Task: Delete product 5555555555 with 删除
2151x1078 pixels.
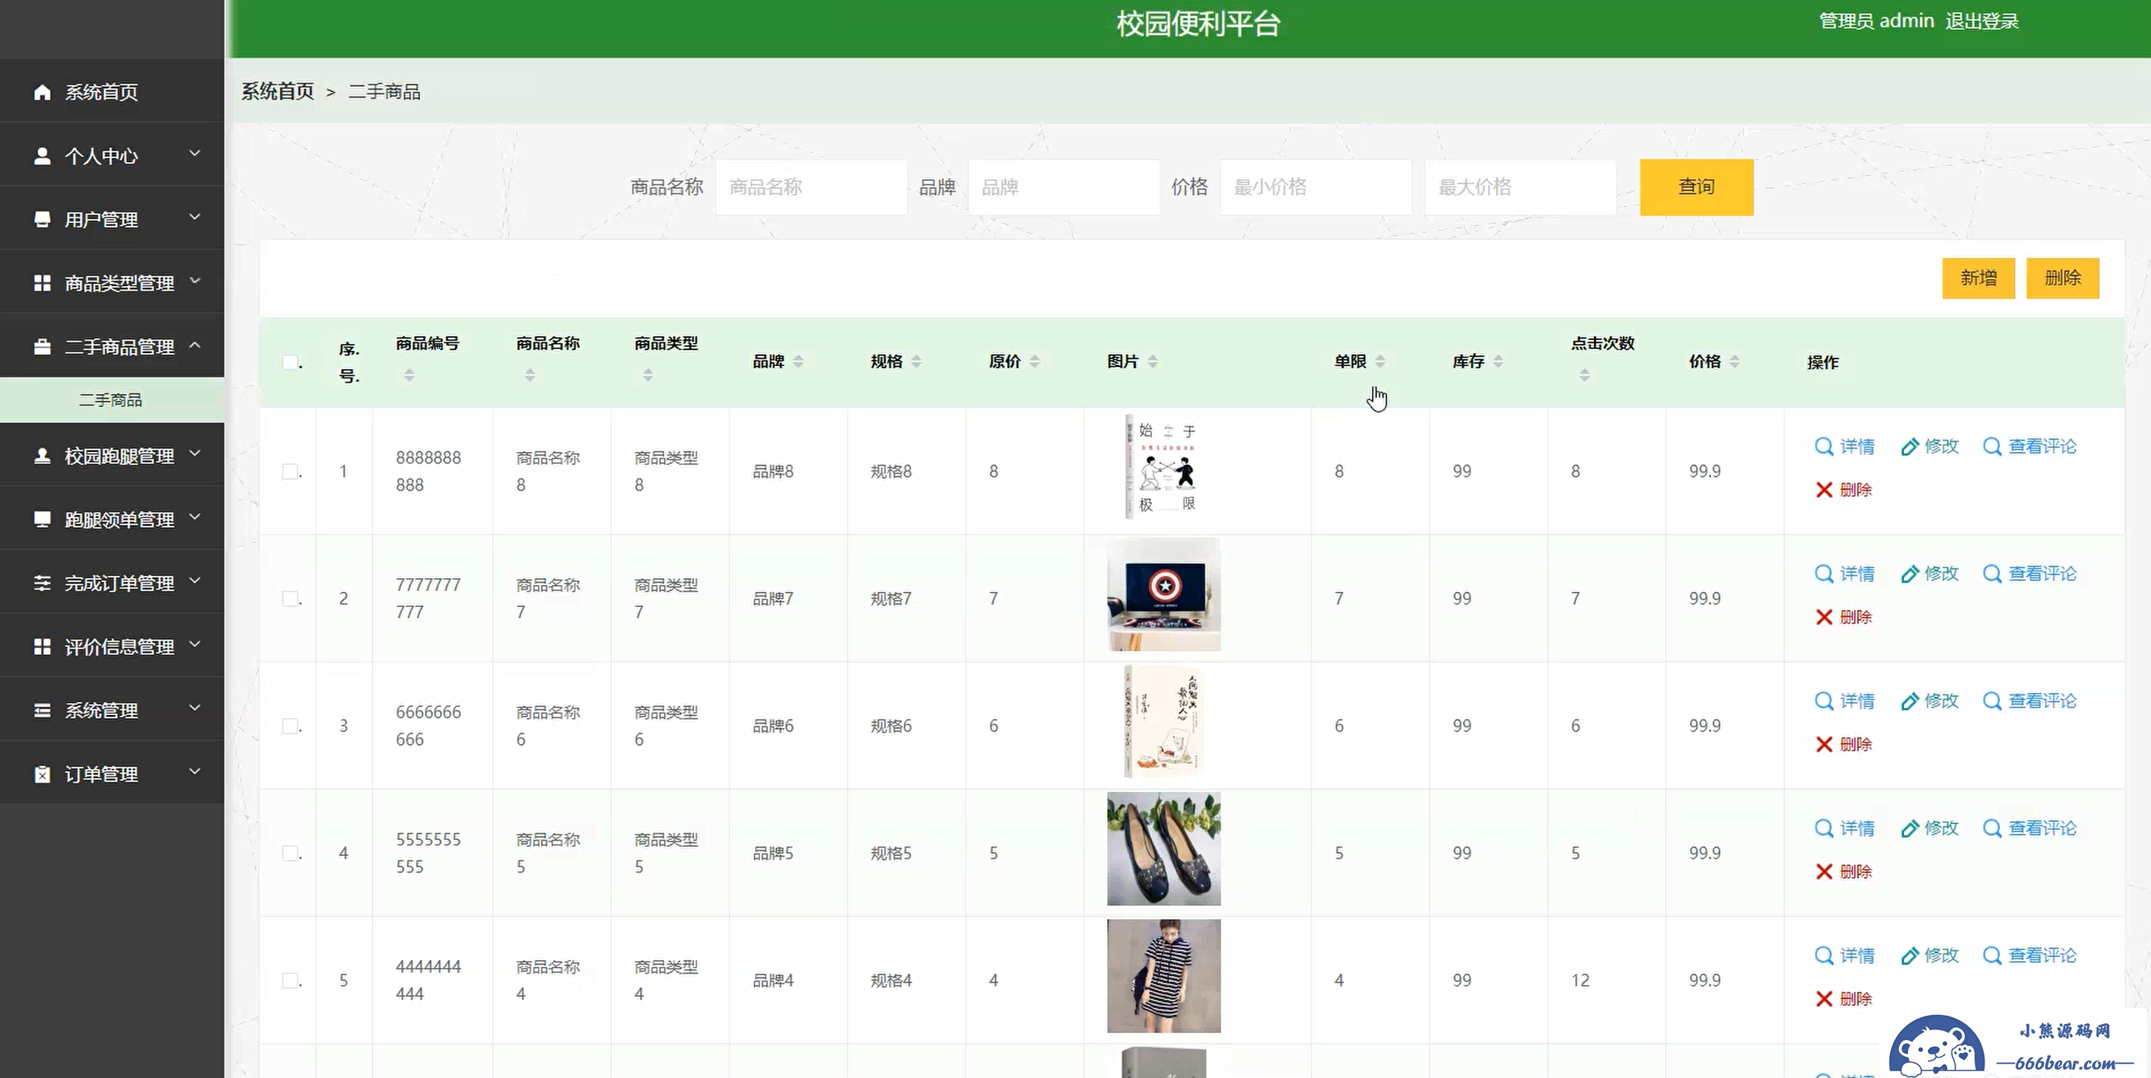Action: click(1844, 872)
